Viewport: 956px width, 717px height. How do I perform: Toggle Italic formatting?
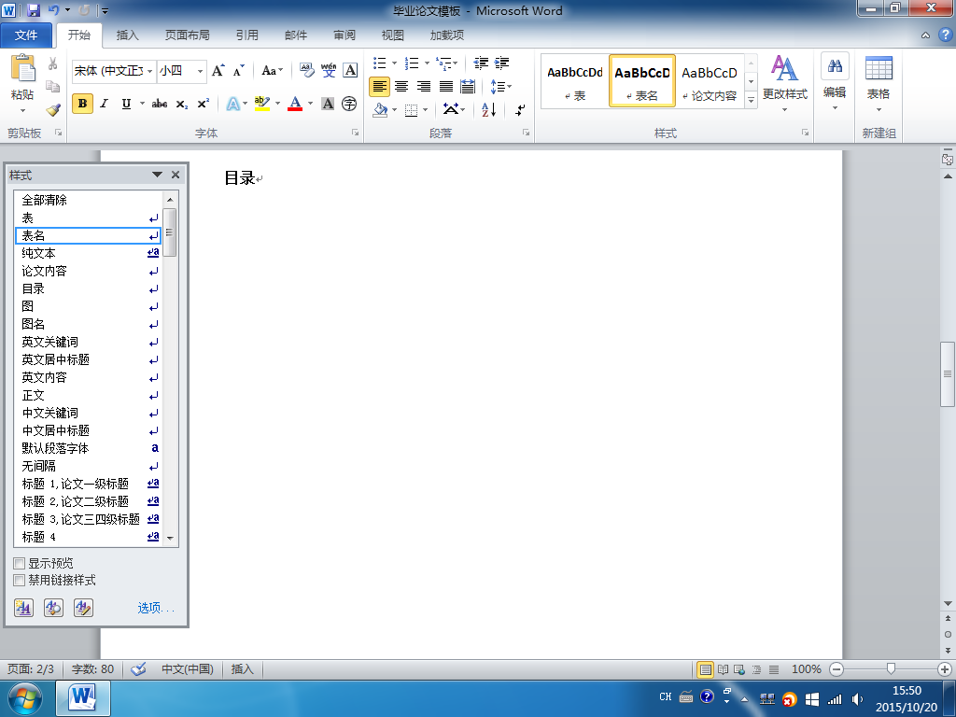(105, 104)
